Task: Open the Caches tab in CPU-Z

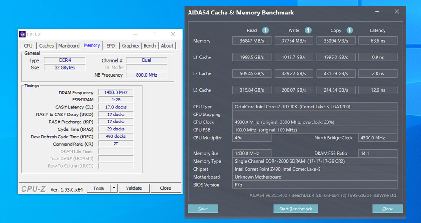Action: tap(46, 46)
